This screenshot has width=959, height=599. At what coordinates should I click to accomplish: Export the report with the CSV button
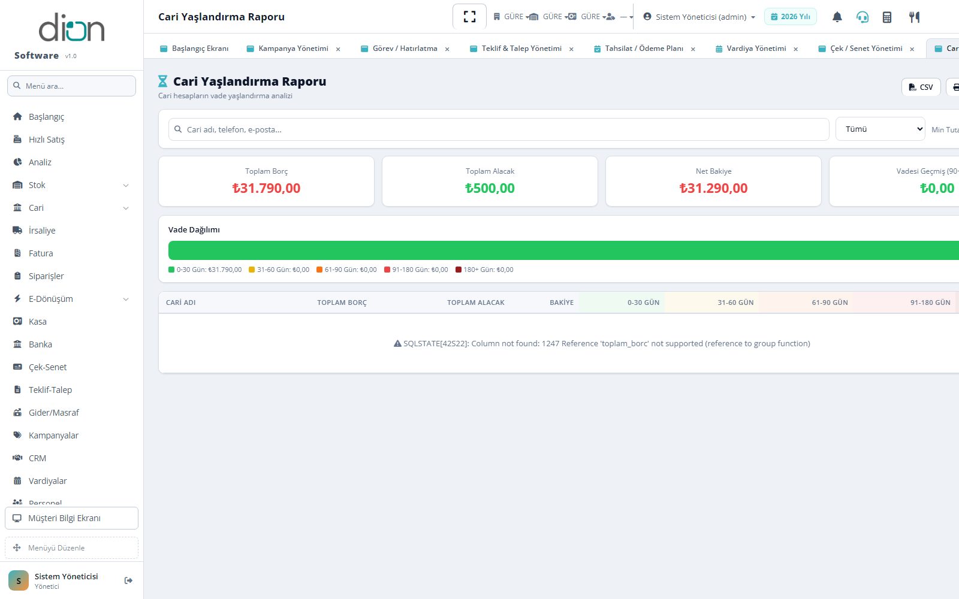point(921,87)
